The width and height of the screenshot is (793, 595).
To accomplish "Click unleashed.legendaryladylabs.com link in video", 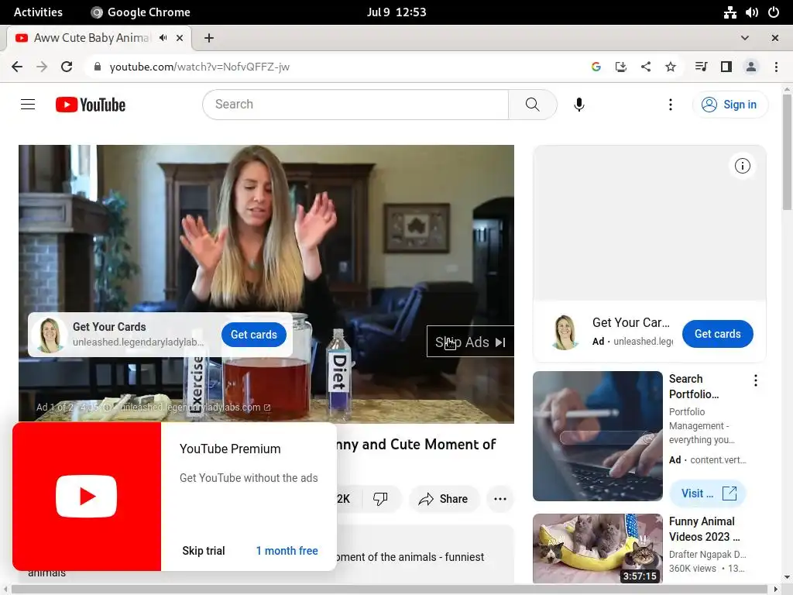I will click(x=194, y=408).
